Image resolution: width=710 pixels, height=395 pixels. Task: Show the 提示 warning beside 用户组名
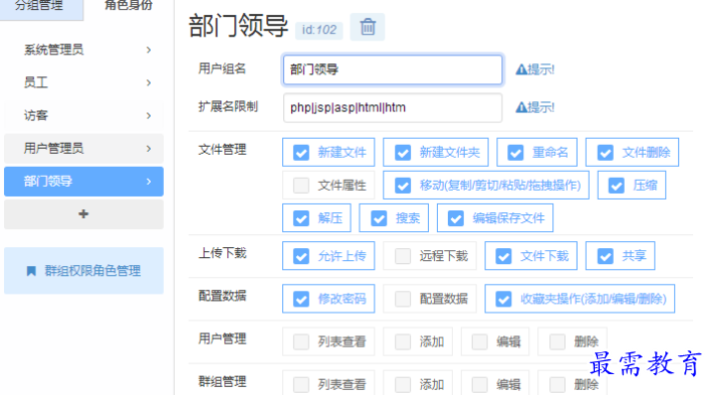(x=535, y=69)
